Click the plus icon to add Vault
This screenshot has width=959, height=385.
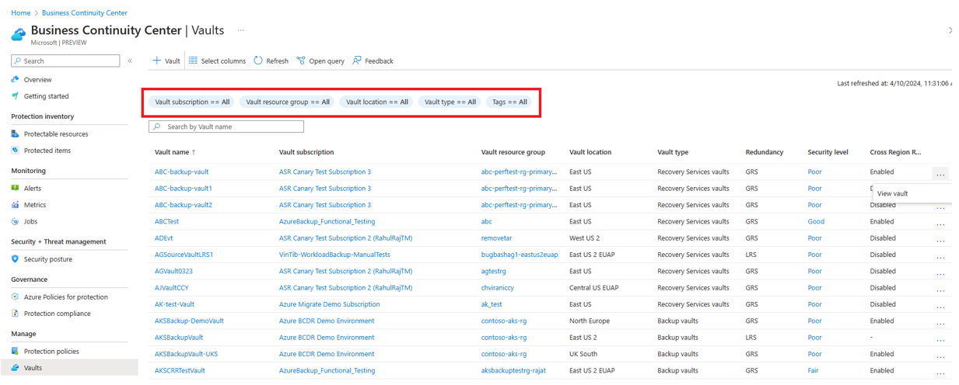[156, 61]
